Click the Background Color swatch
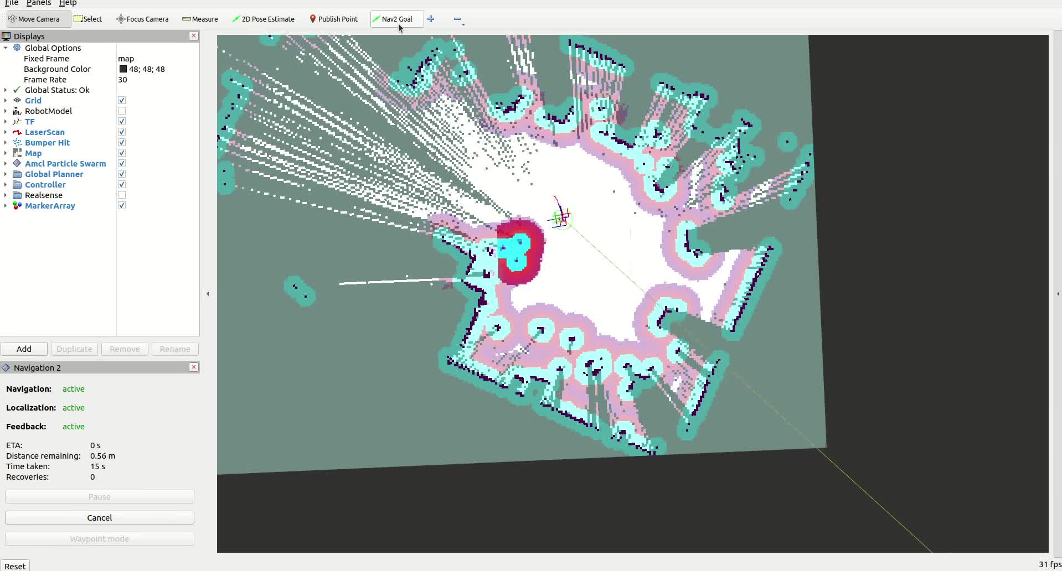Screen dimensions: 1062x571 pyautogui.click(x=122, y=69)
